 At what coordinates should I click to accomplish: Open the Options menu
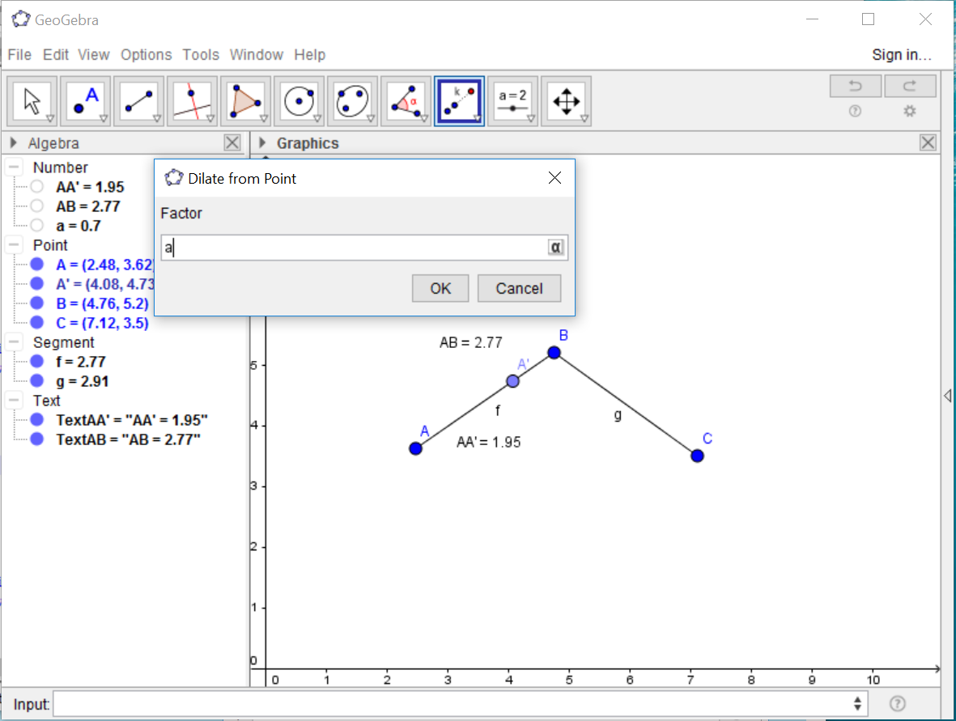[x=147, y=55]
